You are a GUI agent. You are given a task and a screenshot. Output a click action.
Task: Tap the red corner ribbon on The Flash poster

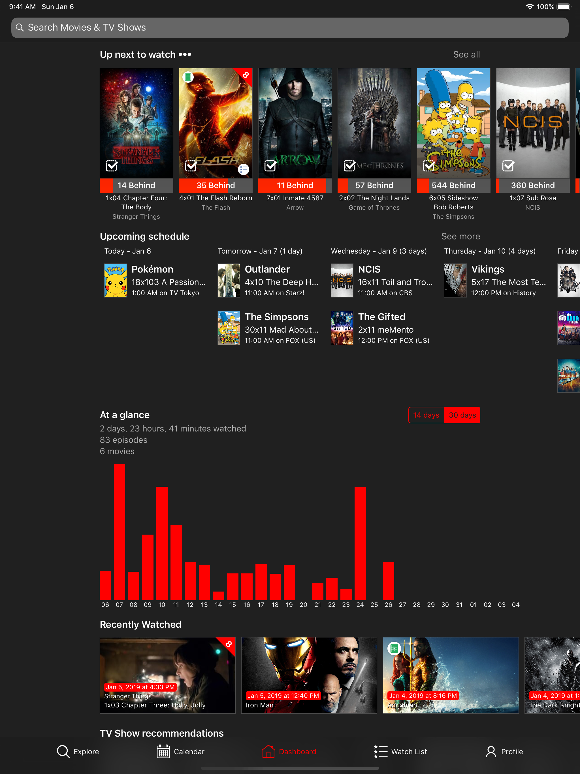click(245, 75)
